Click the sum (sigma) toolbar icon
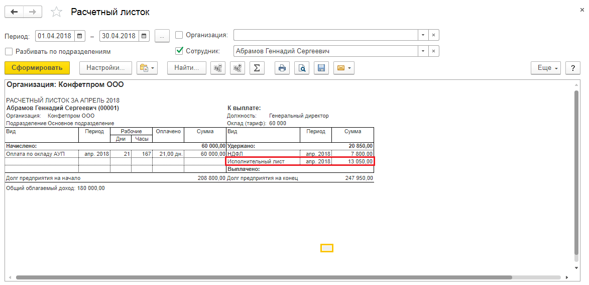589x285 pixels. click(x=257, y=68)
